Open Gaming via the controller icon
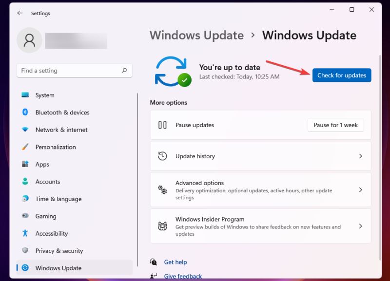Viewport: 390px width, 281px height. tap(25, 216)
